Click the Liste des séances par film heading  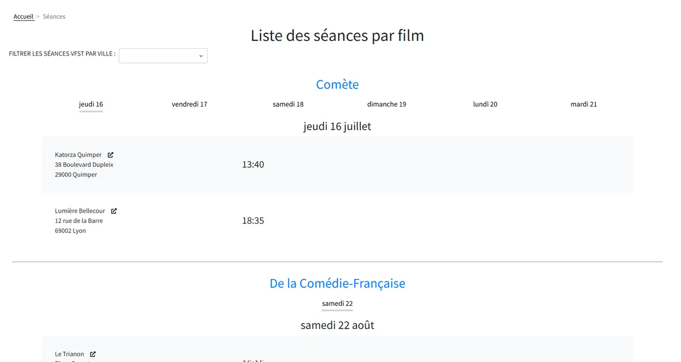point(338,36)
